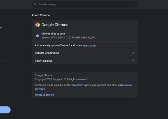Open Report an issue external link icon
The width and height of the screenshot is (168, 119).
point(133,61)
